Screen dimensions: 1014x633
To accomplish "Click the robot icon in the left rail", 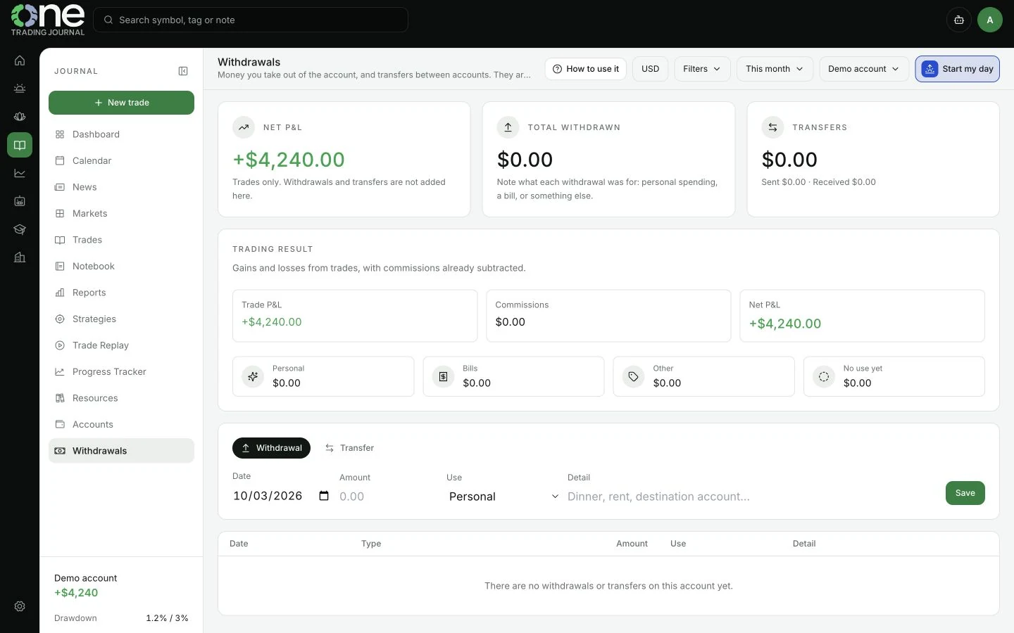I will [20, 201].
